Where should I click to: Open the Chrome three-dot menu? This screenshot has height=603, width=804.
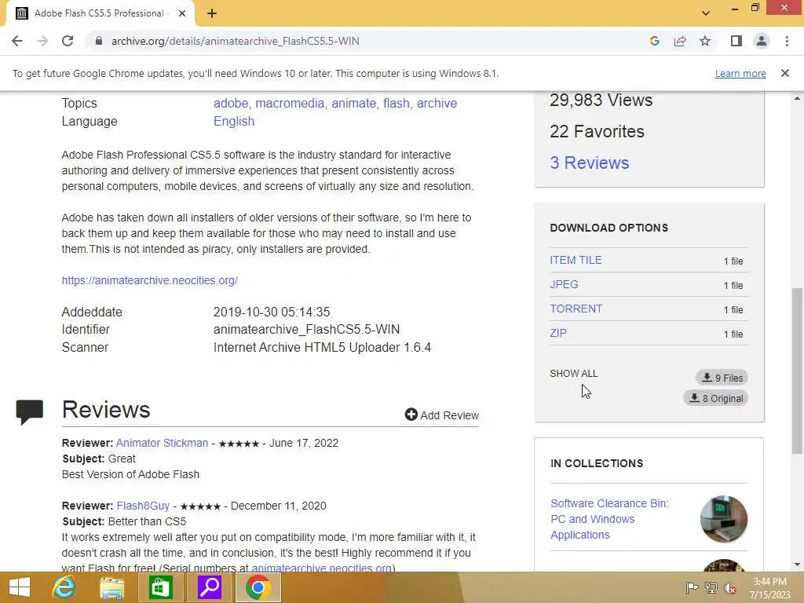[787, 41]
